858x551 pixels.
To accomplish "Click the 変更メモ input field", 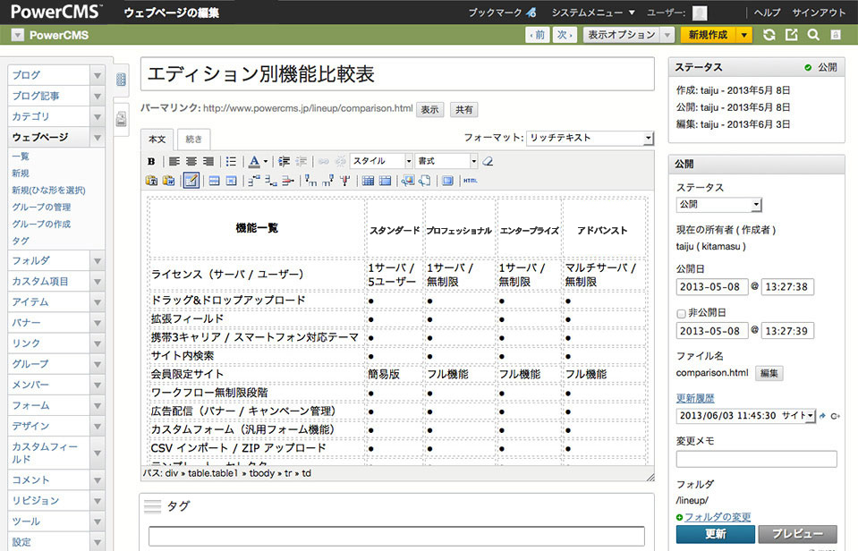I will (x=756, y=459).
